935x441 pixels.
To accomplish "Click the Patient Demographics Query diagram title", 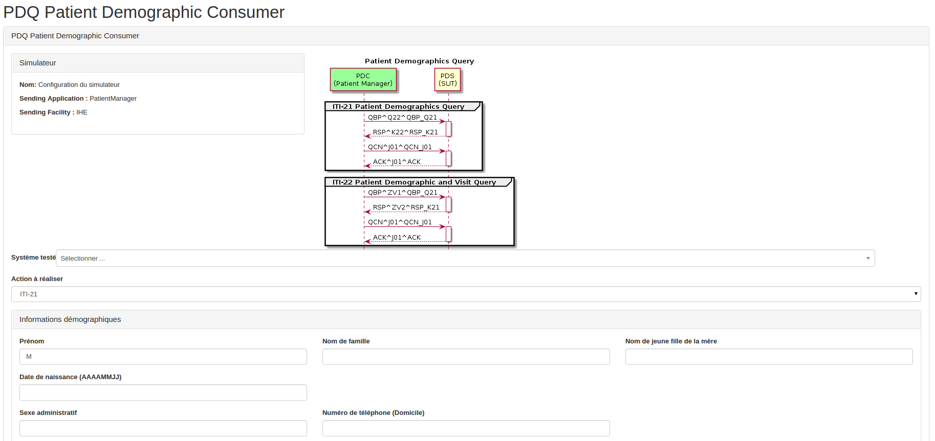I will point(419,61).
